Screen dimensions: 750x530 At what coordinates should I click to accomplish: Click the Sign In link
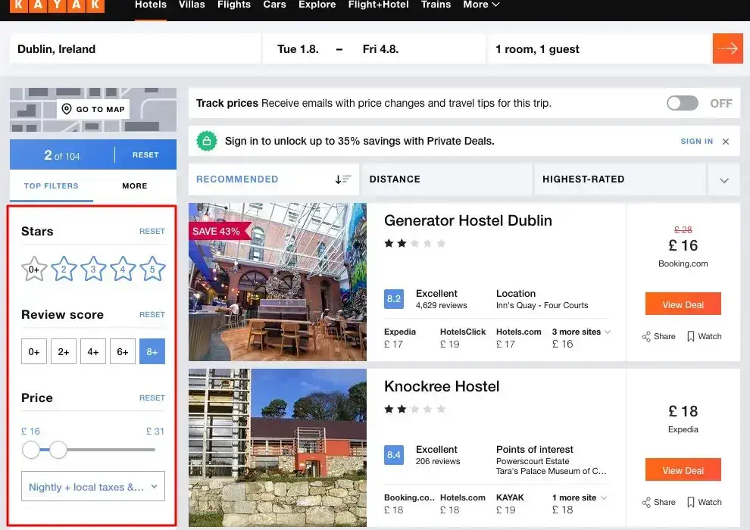pyautogui.click(x=696, y=142)
